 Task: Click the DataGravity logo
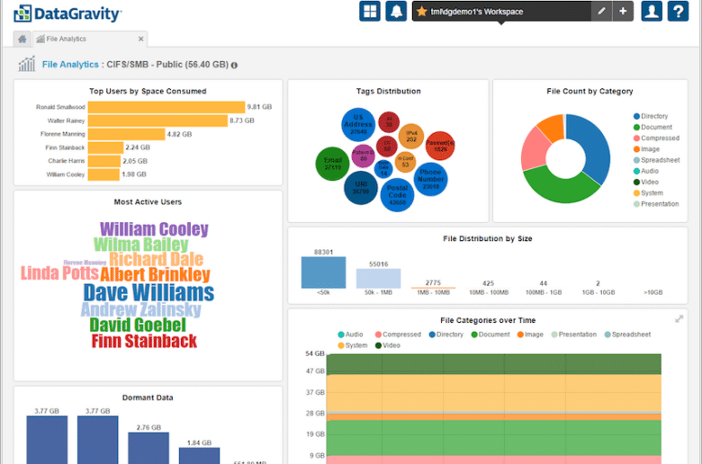pyautogui.click(x=67, y=13)
